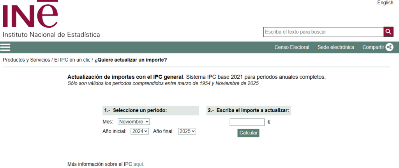The image size is (399, 168).
Task: Click the 'Instituto Nacional de Estadística' title text
Action: (x=51, y=35)
